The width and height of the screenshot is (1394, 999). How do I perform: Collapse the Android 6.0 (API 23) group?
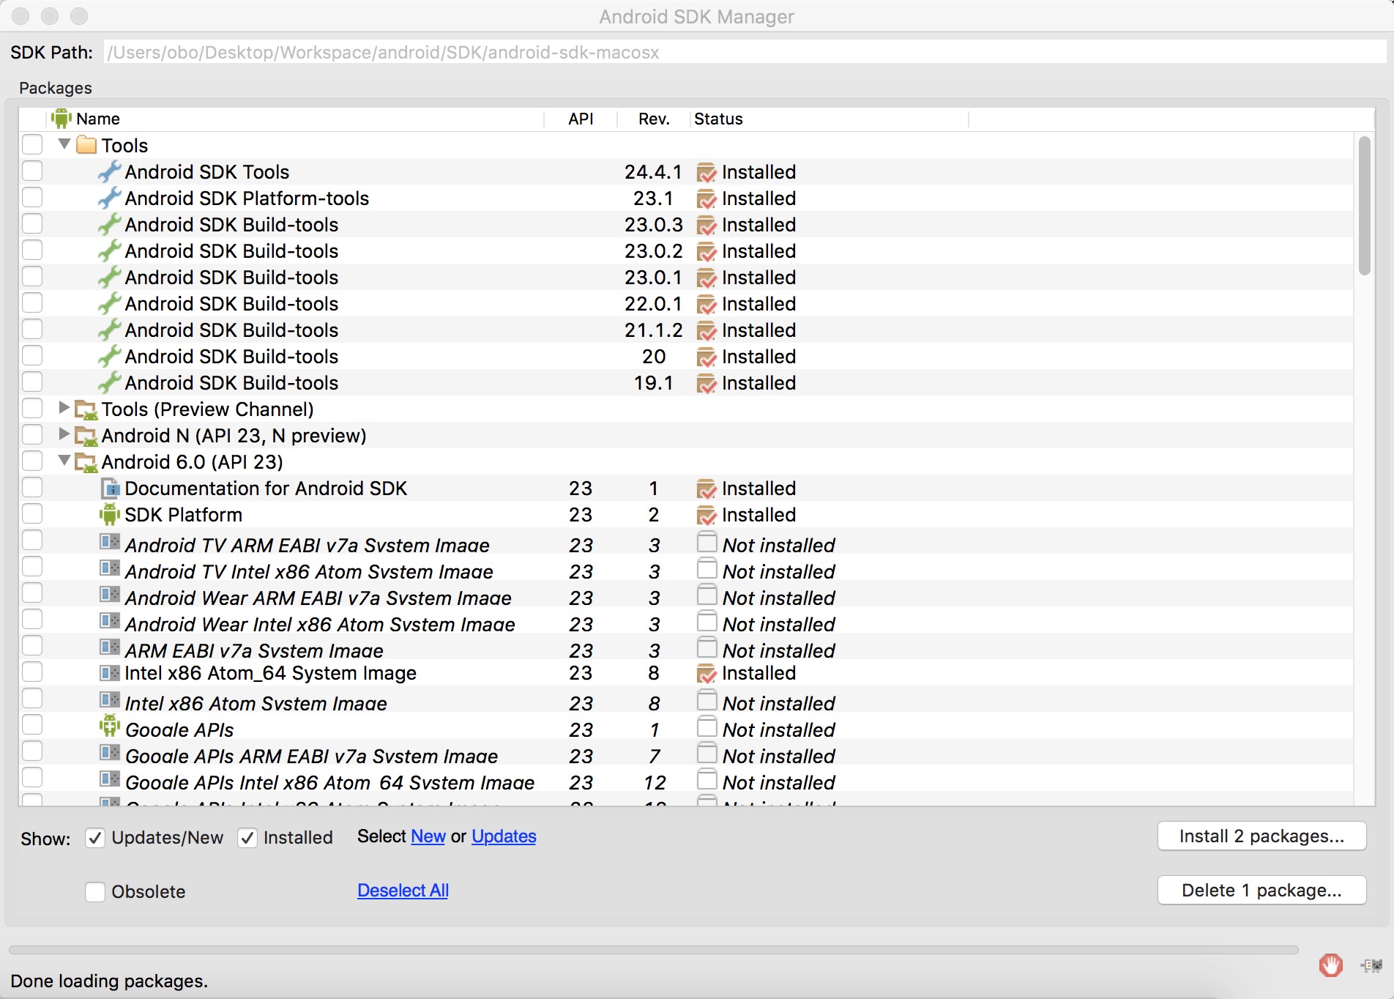point(64,461)
